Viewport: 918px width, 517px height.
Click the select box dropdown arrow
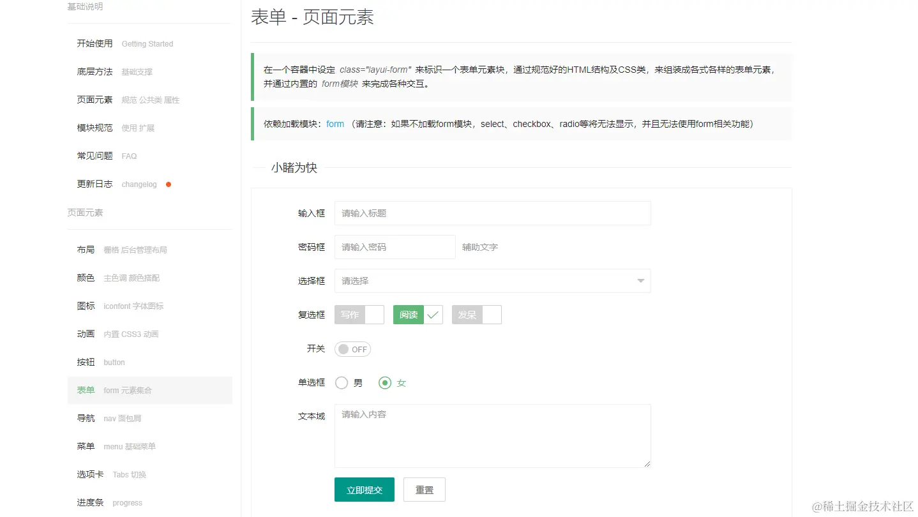click(x=641, y=281)
